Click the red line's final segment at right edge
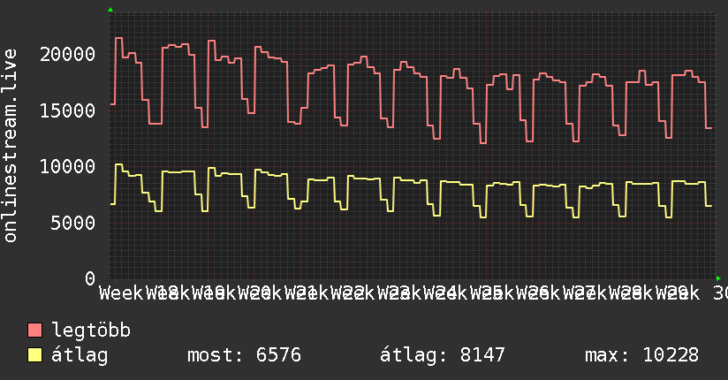Viewport: 728px width, 380px height. click(709, 128)
